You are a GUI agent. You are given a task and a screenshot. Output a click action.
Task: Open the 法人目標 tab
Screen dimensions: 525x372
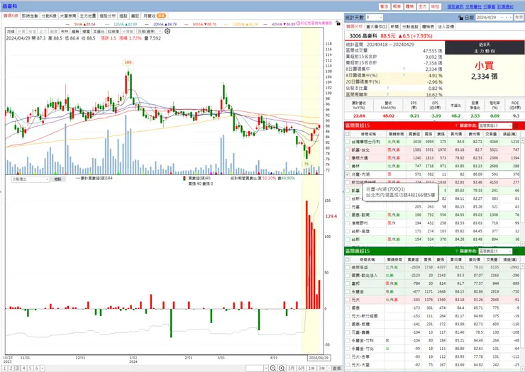coord(446,26)
